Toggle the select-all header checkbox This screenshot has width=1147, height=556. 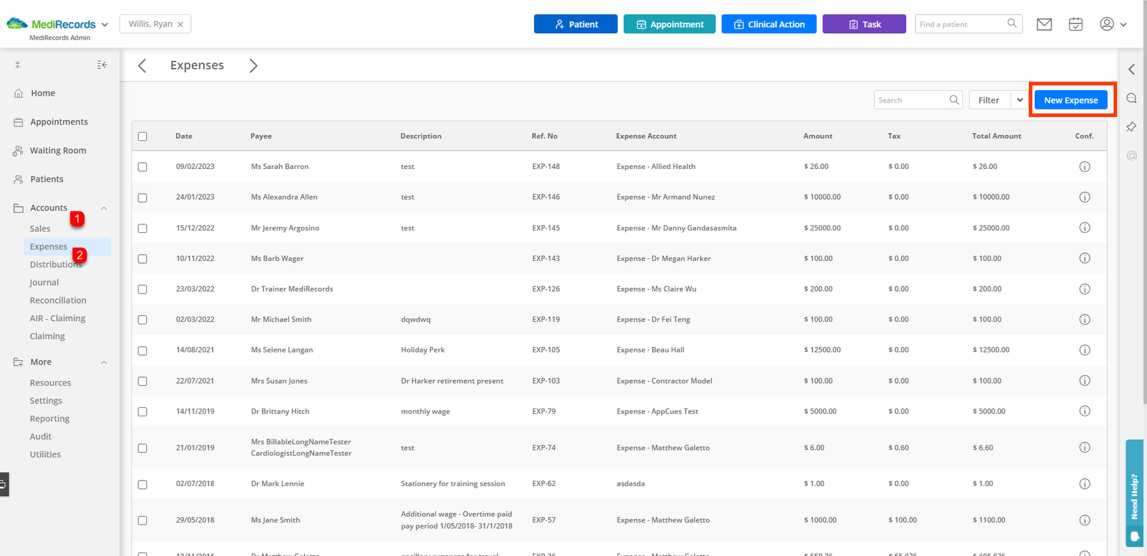(x=142, y=136)
